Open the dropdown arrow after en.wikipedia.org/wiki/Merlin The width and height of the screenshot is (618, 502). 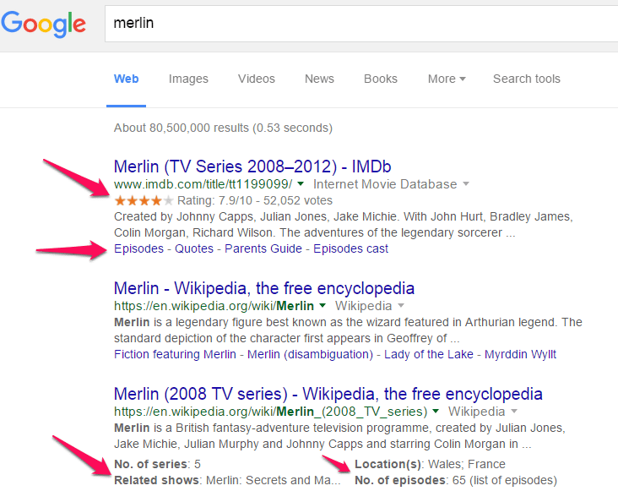pyautogui.click(x=323, y=305)
